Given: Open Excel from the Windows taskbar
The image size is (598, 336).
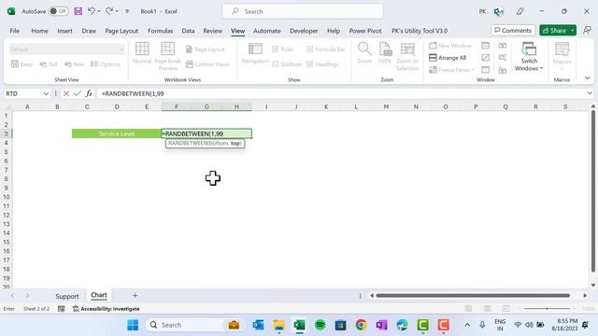Looking at the screenshot, I should (x=299, y=325).
